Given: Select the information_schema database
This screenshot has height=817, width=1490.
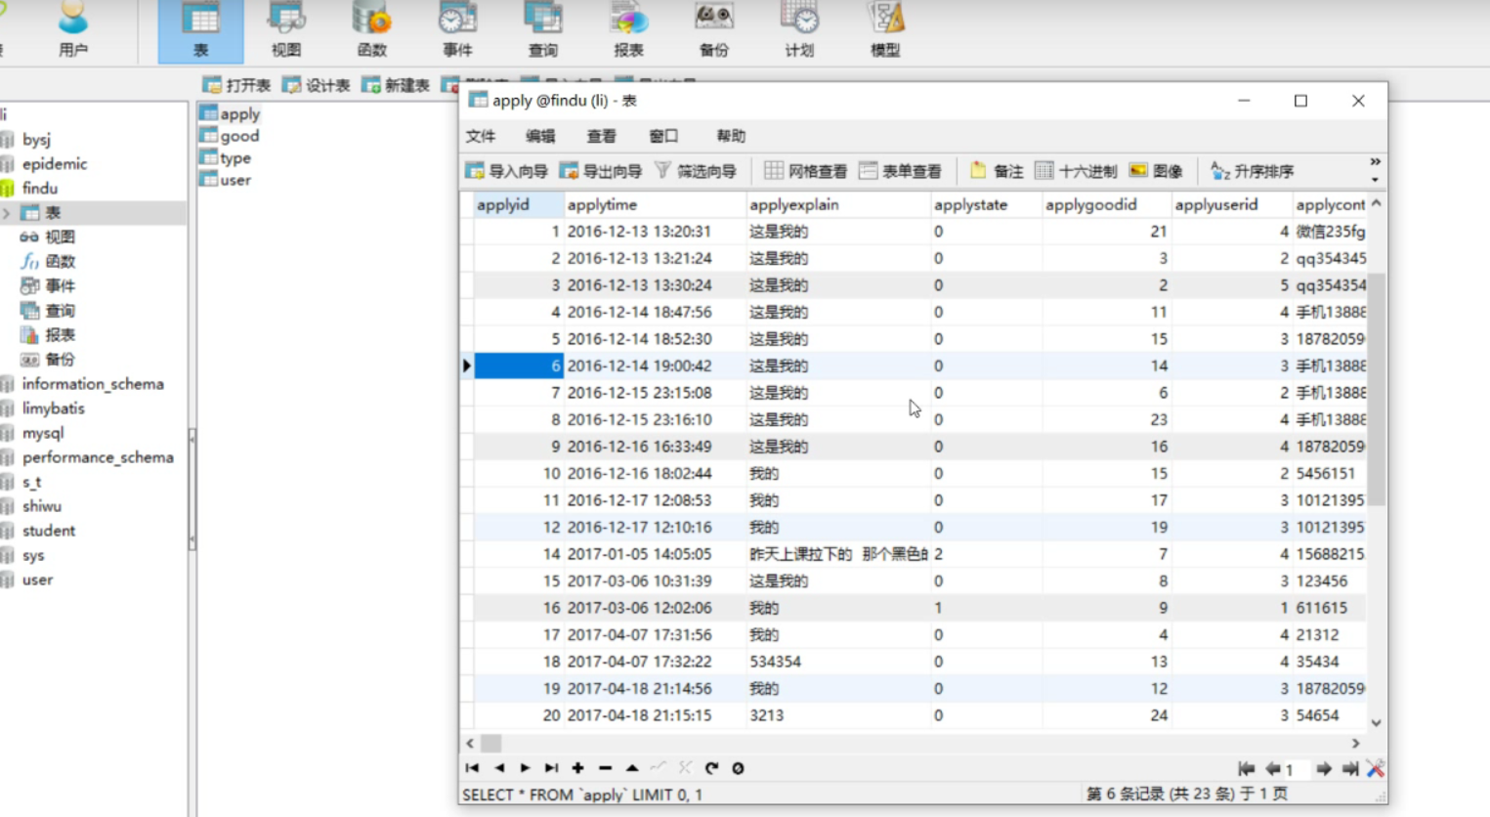Looking at the screenshot, I should 93,383.
